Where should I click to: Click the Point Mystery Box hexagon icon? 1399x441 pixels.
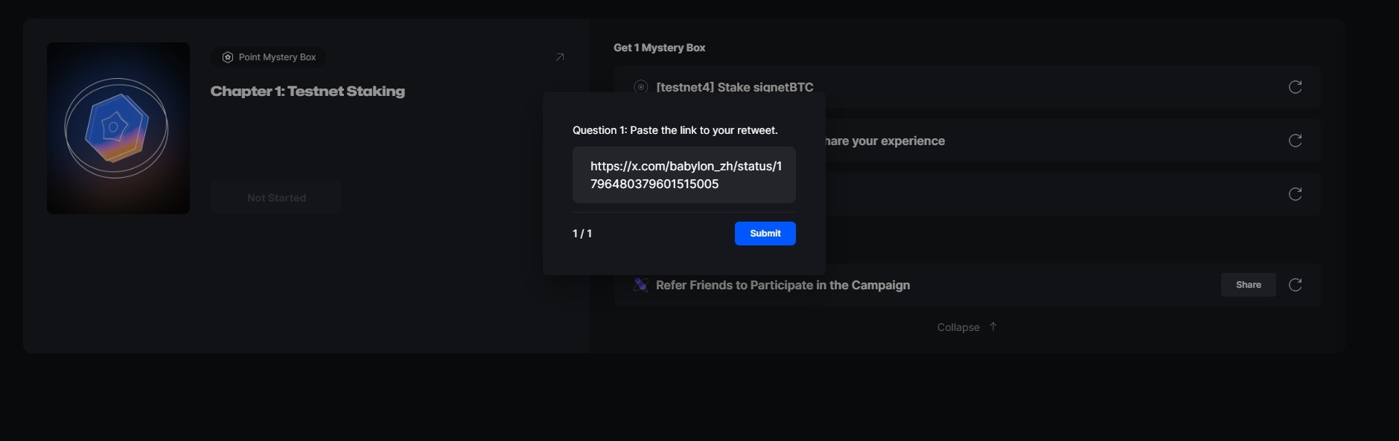228,57
